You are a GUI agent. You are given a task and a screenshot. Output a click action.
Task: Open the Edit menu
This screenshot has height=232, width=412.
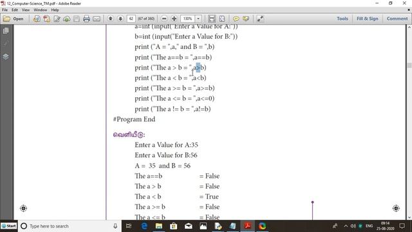(15, 10)
